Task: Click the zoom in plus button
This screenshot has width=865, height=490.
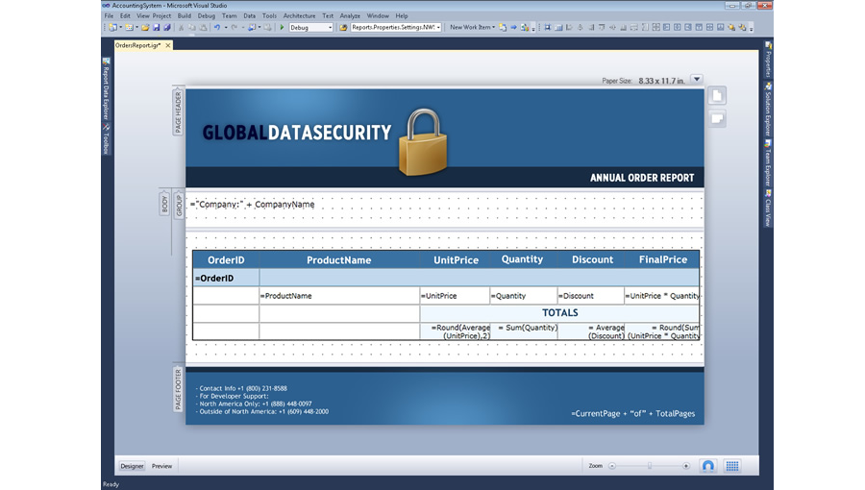Action: pyautogui.click(x=685, y=466)
